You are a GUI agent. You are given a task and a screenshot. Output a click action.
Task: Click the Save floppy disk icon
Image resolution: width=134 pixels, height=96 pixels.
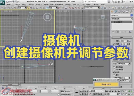(x=13, y=2)
